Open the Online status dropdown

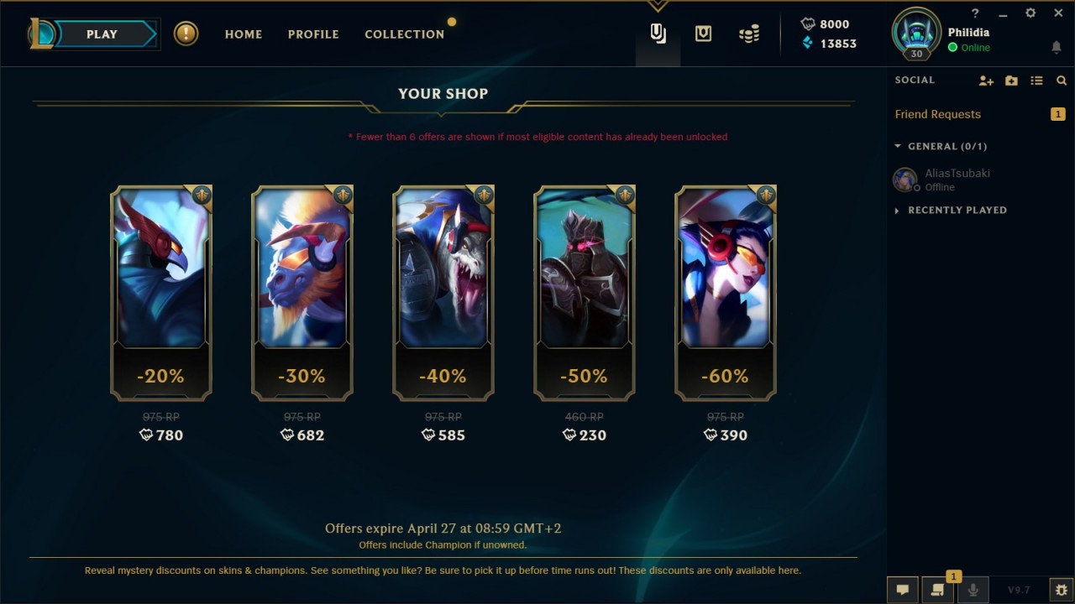pos(969,48)
